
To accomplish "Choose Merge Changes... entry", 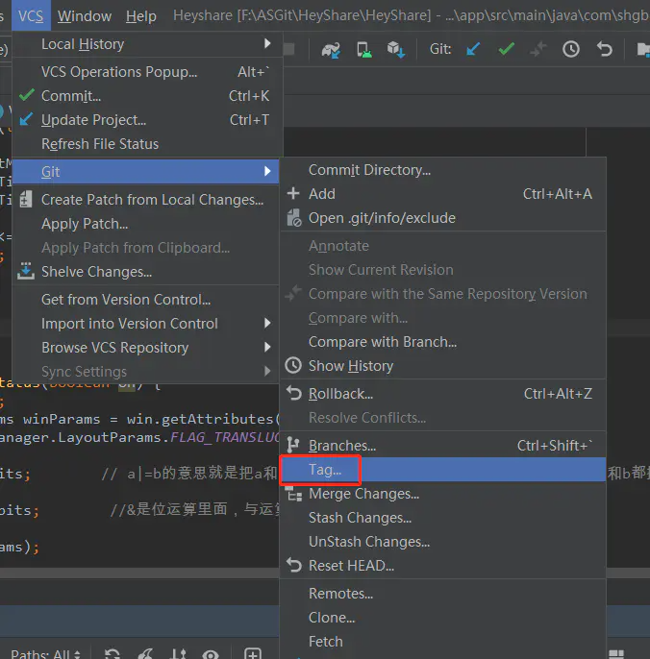I will (443, 494).
